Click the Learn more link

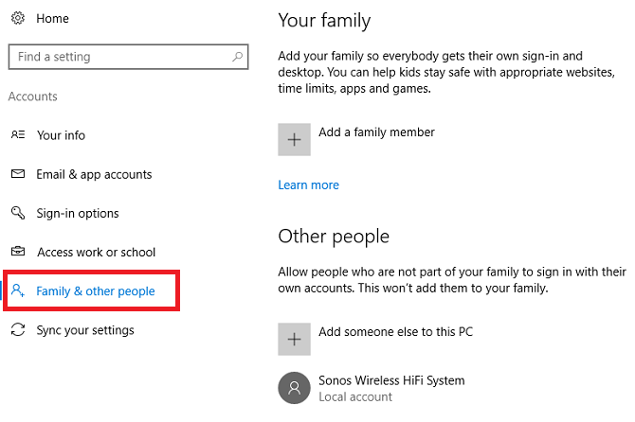[x=308, y=185]
